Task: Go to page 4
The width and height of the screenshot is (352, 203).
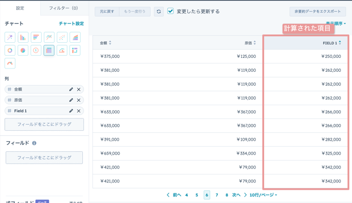Action: [x=186, y=195]
